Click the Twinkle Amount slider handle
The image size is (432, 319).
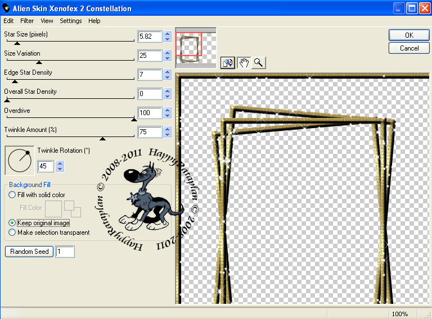pos(102,139)
